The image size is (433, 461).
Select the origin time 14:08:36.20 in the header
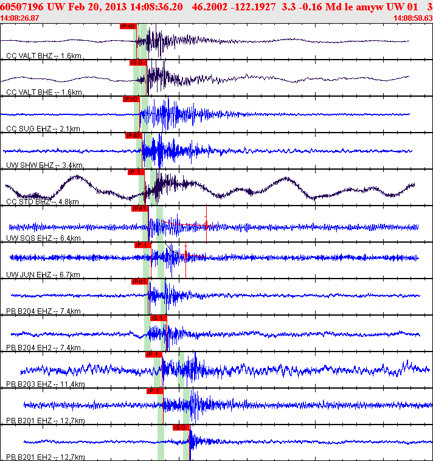tap(156, 7)
